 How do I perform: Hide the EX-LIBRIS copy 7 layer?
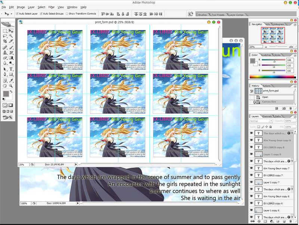[251, 175]
